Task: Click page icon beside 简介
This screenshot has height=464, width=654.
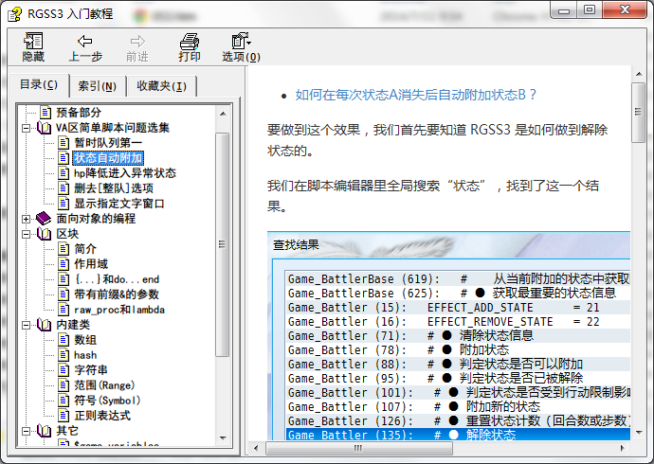Action: [64, 249]
